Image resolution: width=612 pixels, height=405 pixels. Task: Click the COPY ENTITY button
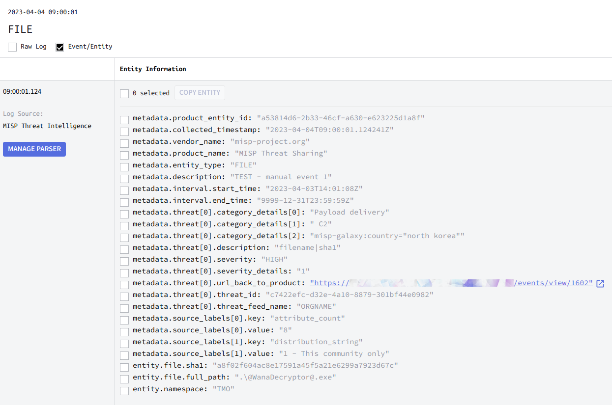pos(200,93)
